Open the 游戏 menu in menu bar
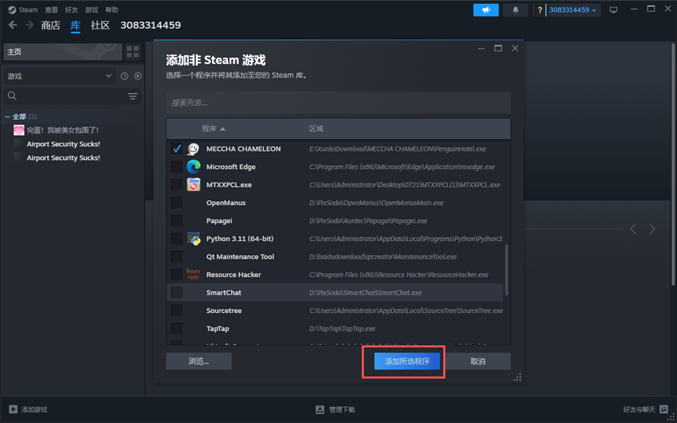This screenshot has height=423, width=677. pos(91,9)
